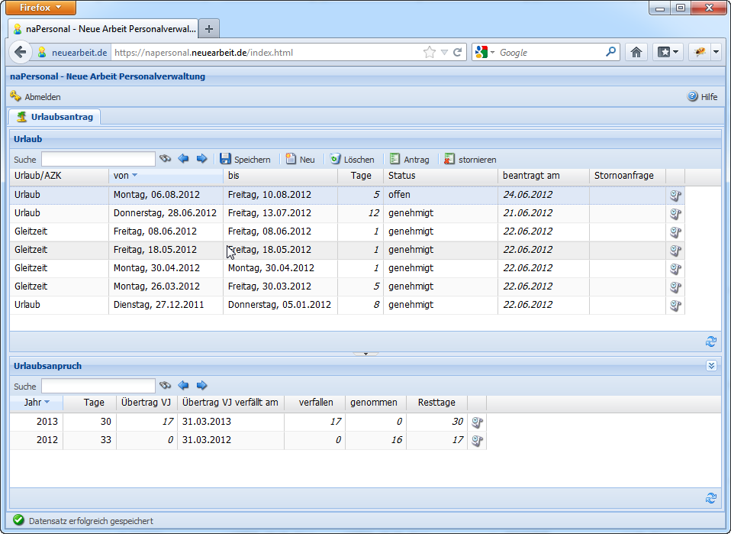Image resolution: width=731 pixels, height=534 pixels.
Task: Click the binoculars search icon in Urlaub toolbar
Action: tap(165, 159)
